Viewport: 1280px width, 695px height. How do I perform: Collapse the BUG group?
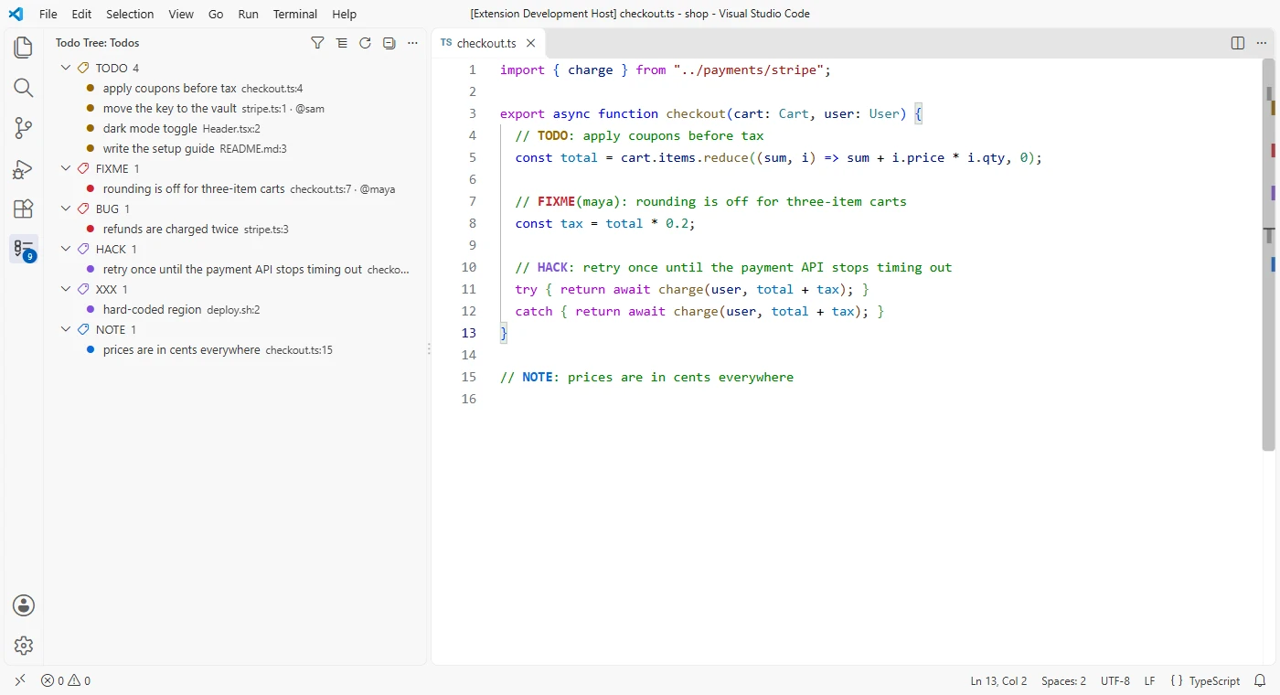pyautogui.click(x=66, y=208)
